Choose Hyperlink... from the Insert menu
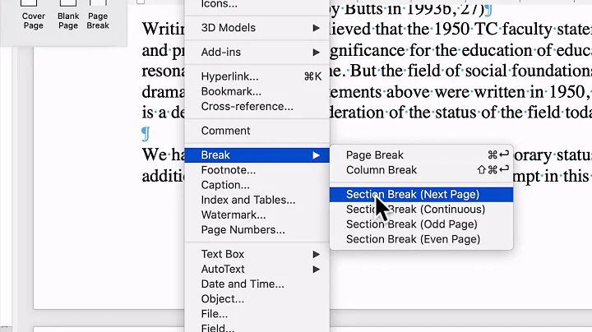This screenshot has height=332, width=592. [257, 76]
